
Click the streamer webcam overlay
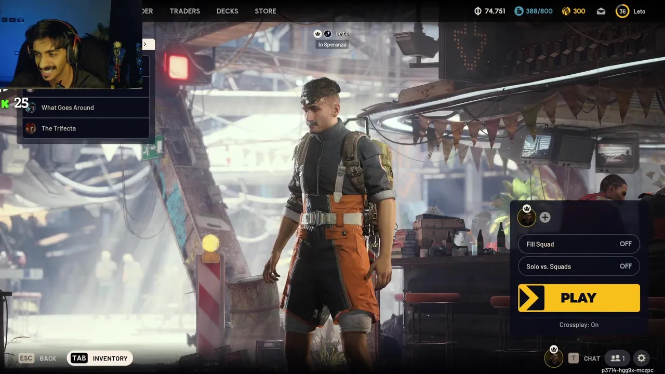pyautogui.click(x=71, y=44)
